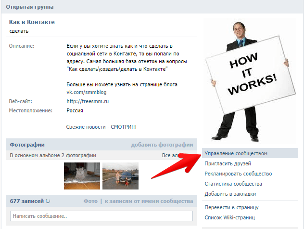Click the сделать status text
This screenshot has height=229, width=304.
(x=19, y=31)
